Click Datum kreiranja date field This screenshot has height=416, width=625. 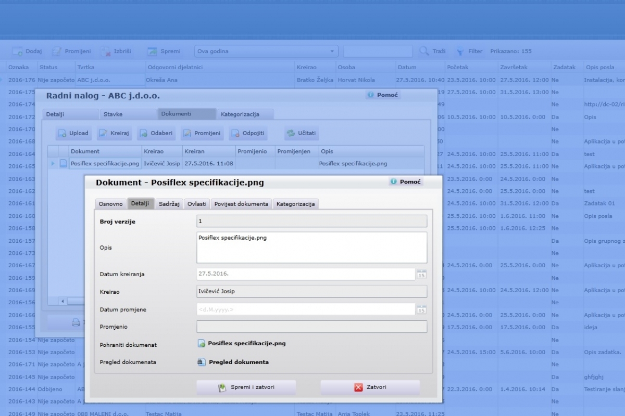tap(306, 274)
